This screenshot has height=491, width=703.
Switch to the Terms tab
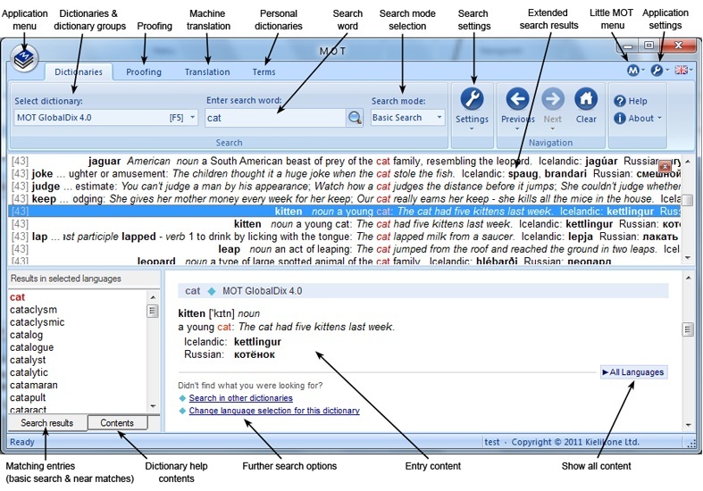click(264, 72)
